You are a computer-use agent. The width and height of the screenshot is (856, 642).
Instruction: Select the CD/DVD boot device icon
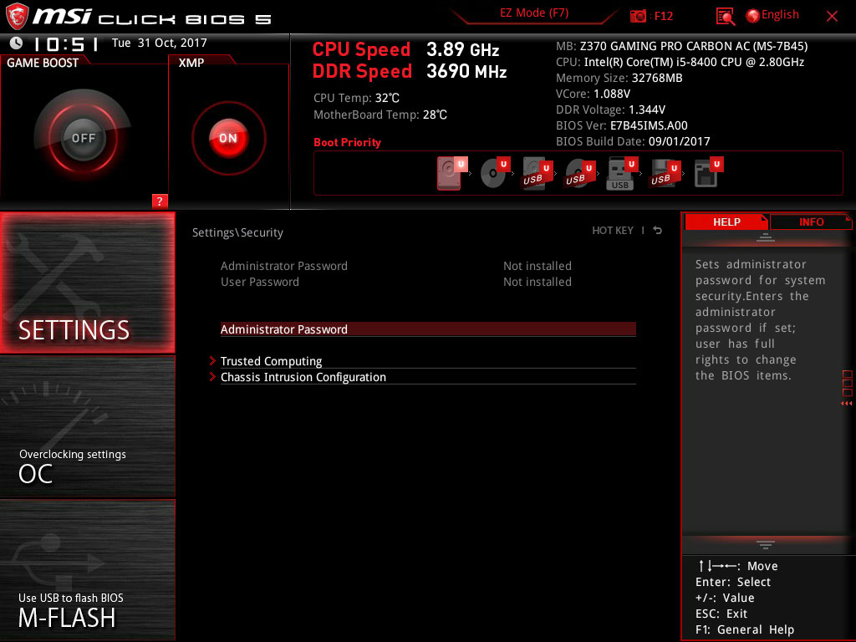[x=494, y=173]
